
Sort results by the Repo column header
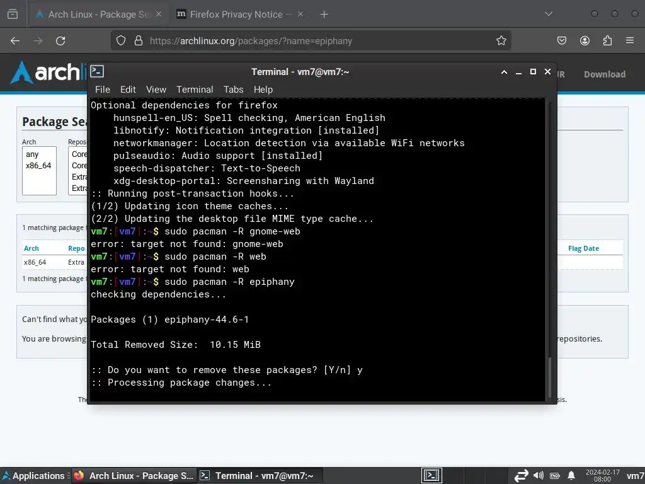pos(76,248)
